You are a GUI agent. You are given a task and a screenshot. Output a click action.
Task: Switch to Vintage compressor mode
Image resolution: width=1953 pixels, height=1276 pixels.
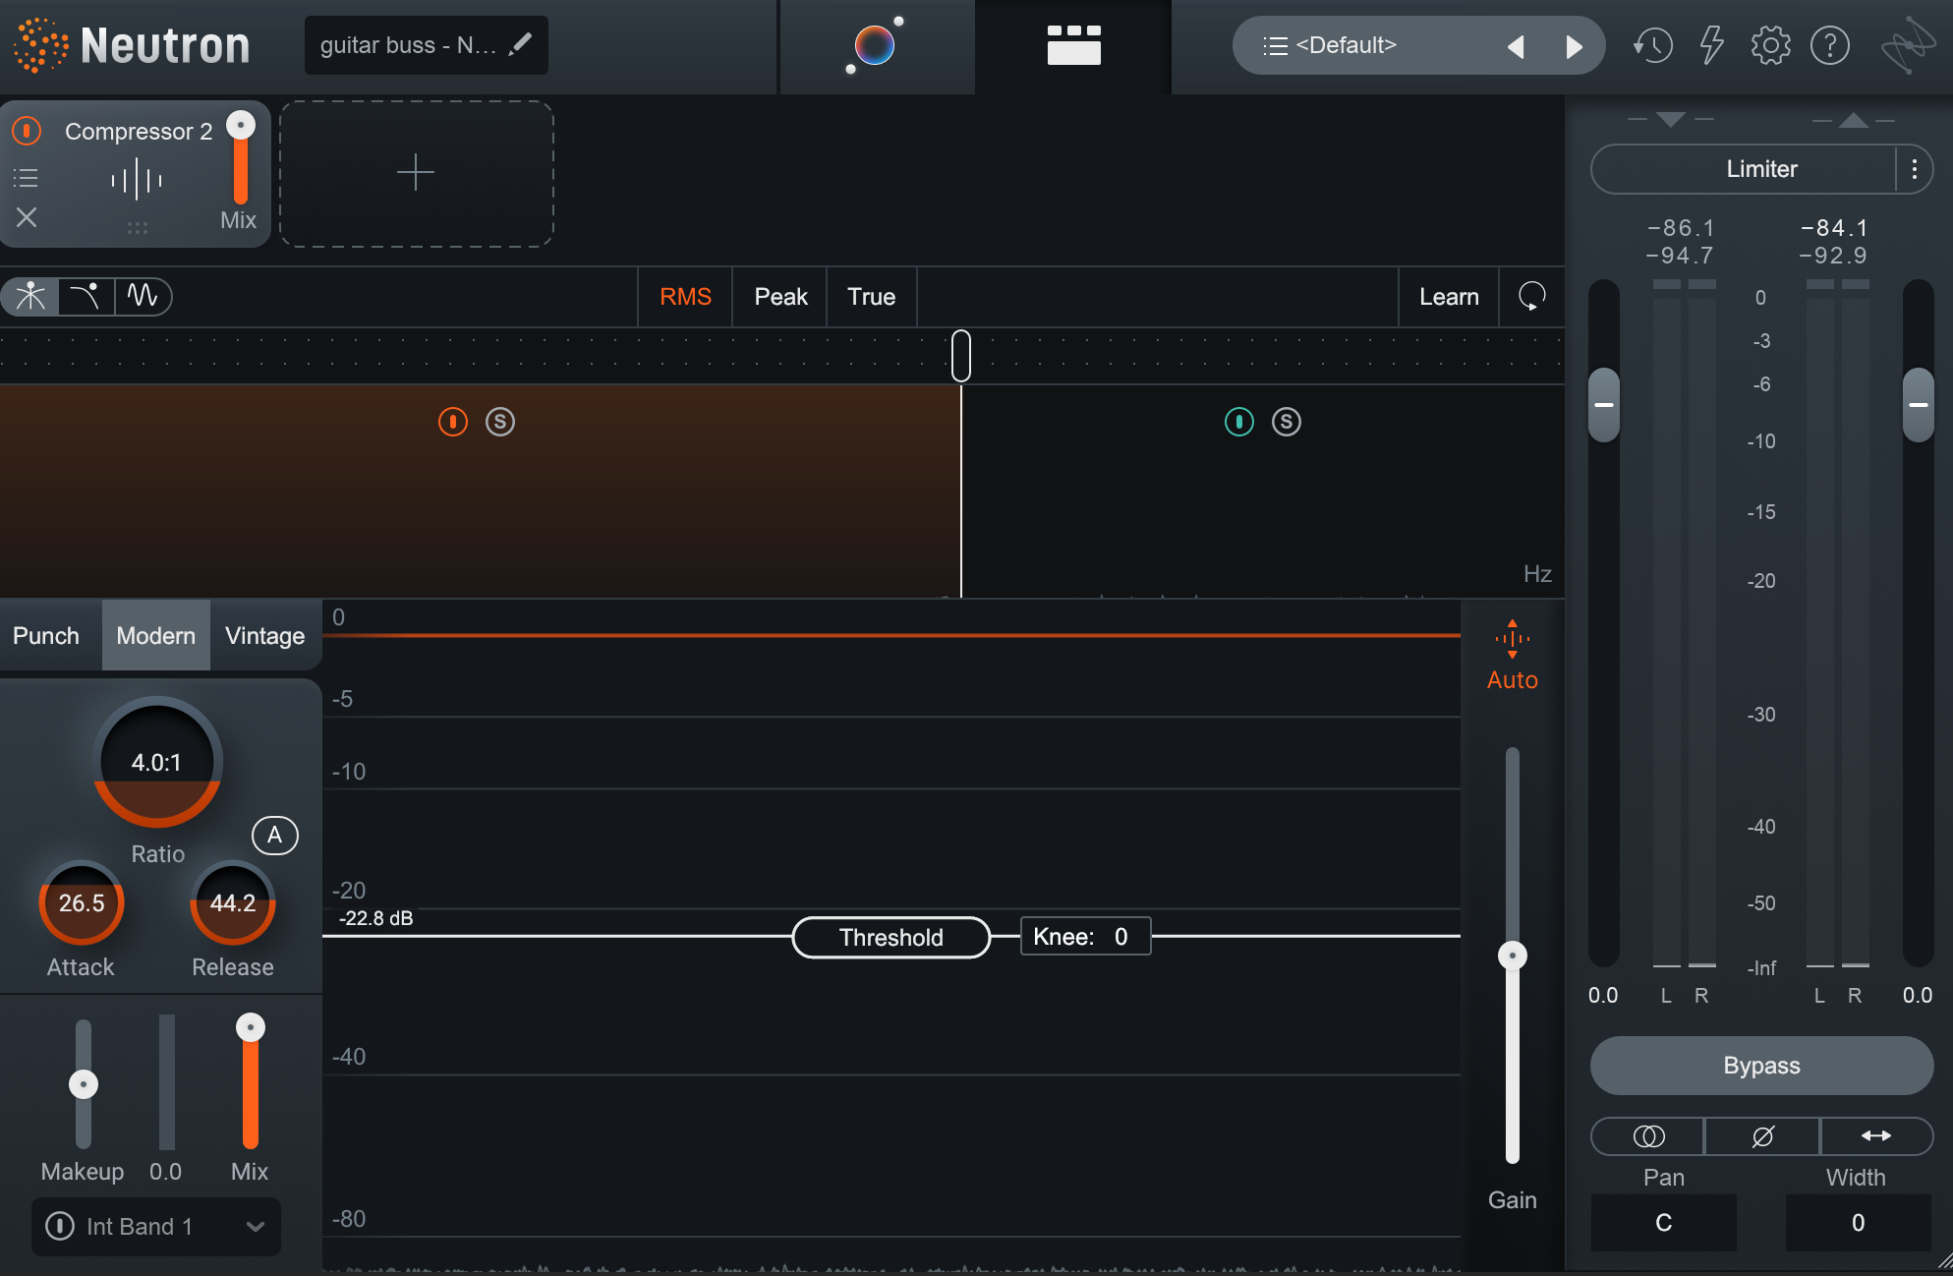point(265,636)
